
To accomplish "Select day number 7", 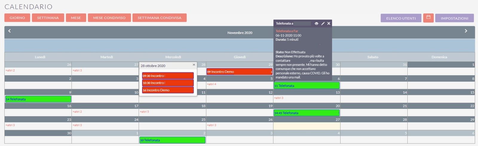I will [406, 79].
